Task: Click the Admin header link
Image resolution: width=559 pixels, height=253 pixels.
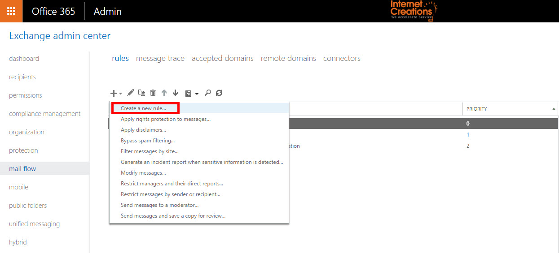Action: [107, 11]
